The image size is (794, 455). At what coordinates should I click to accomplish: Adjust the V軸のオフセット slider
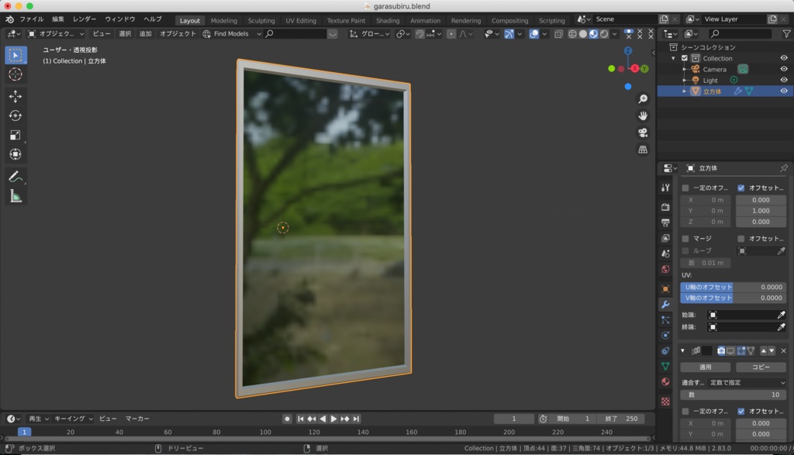point(734,298)
